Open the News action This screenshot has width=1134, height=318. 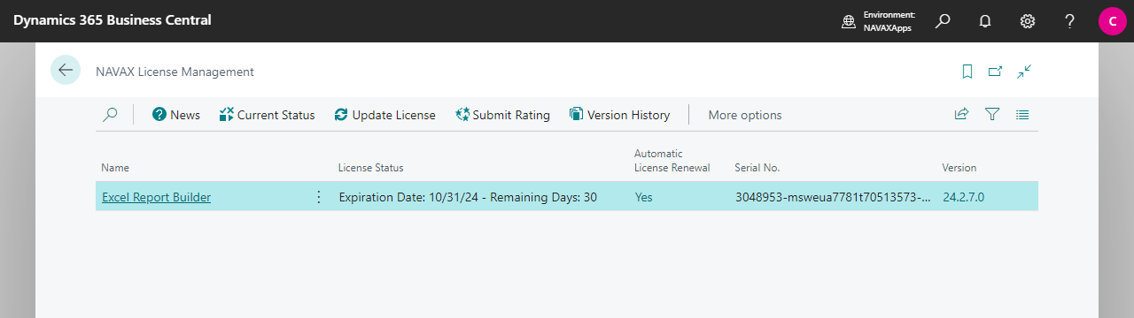click(x=176, y=115)
